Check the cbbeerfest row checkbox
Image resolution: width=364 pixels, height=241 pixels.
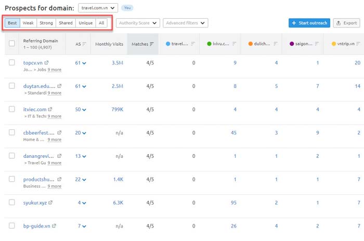point(12,132)
